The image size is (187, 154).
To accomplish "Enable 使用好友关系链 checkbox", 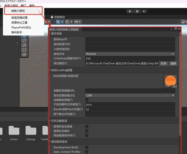I will [x=87, y=127].
